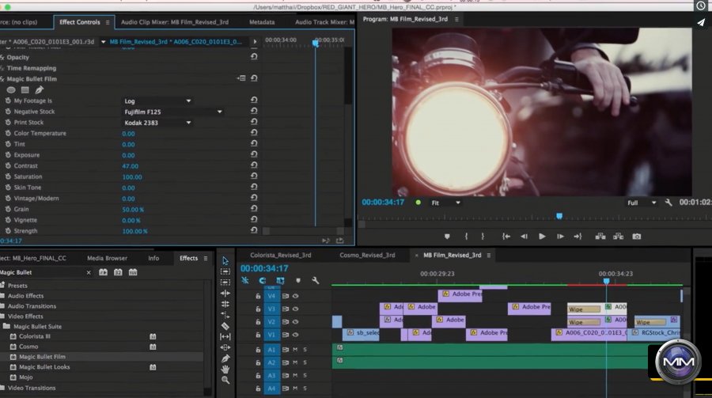Select the Selection arrow tool
The image size is (712, 398).
225,261
